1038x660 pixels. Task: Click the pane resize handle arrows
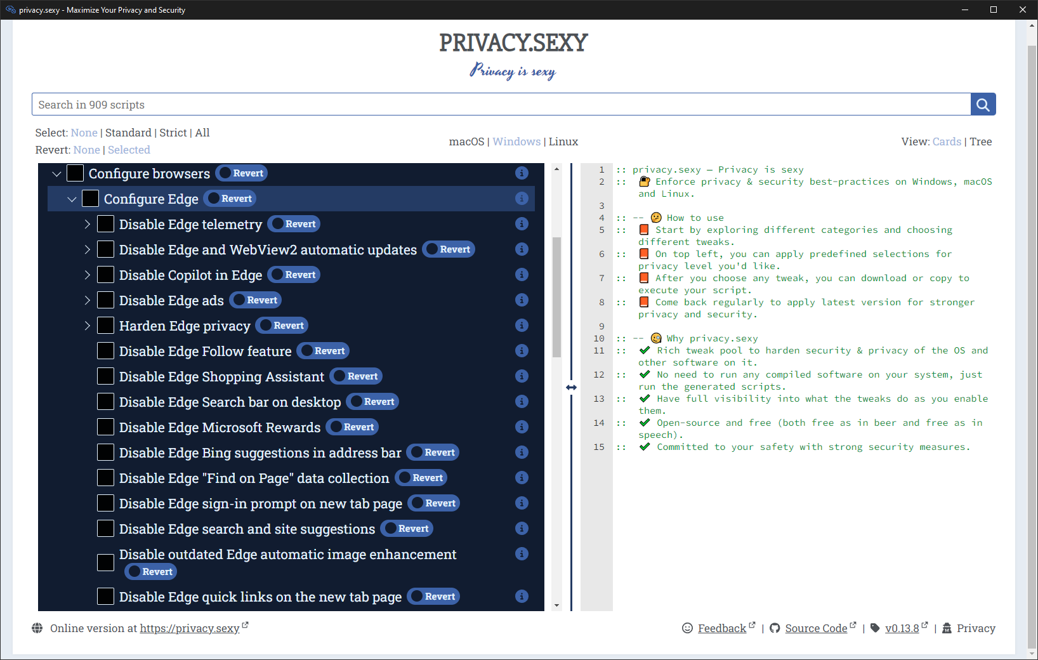571,387
